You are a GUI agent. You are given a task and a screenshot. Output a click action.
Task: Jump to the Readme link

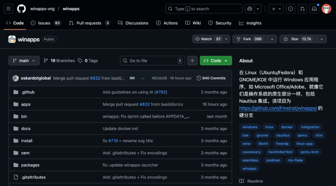tap(251, 181)
